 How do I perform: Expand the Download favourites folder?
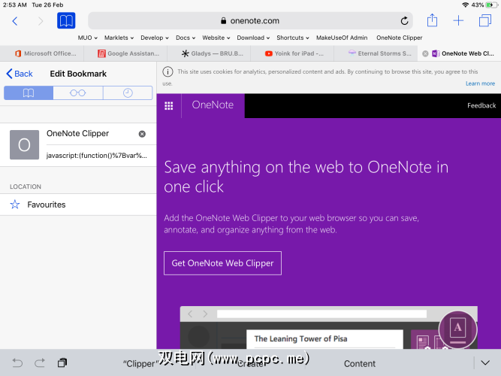pyautogui.click(x=253, y=38)
